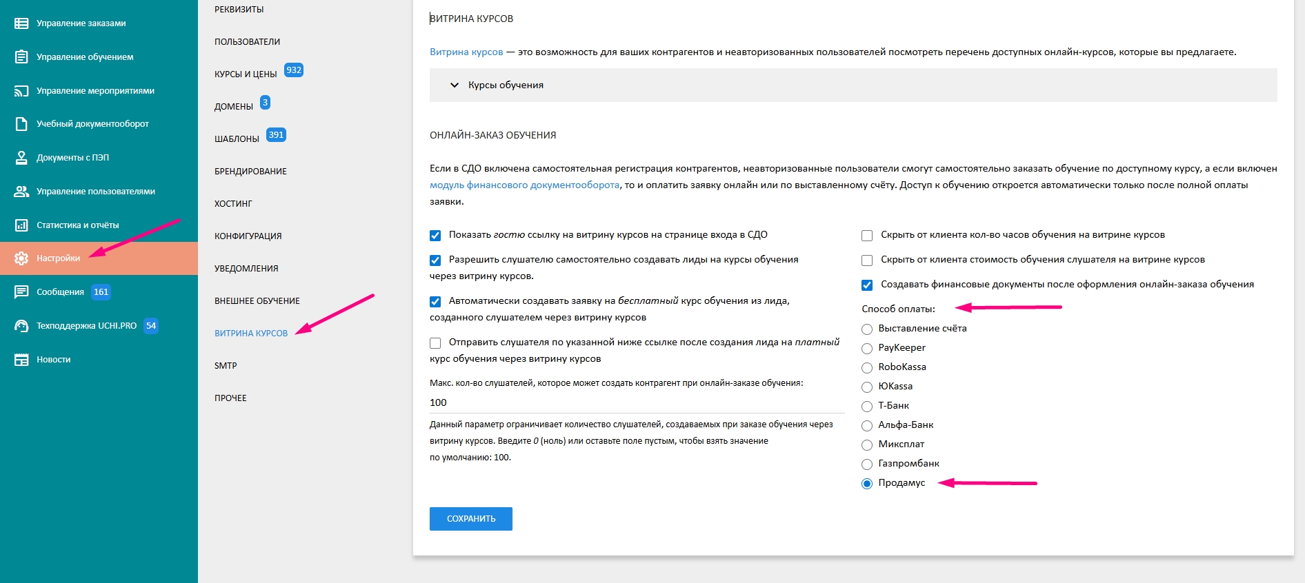Select Продамус payment method
Image resolution: width=1305 pixels, height=583 pixels.
pos(867,484)
